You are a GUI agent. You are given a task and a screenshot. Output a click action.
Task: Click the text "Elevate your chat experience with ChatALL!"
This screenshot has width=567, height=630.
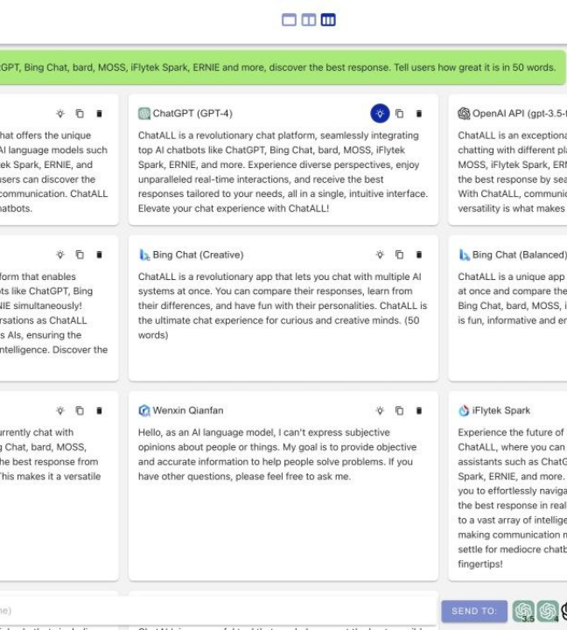pyautogui.click(x=234, y=208)
